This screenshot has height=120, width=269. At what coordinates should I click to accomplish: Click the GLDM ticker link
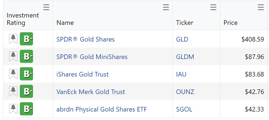(x=185, y=57)
